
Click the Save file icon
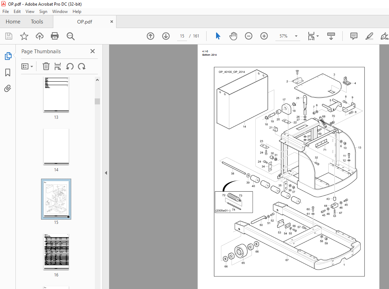tap(9, 36)
